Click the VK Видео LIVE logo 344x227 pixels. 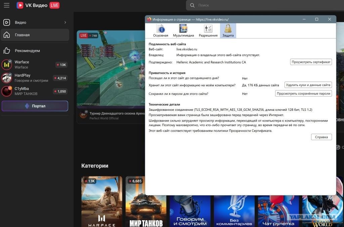(38, 5)
